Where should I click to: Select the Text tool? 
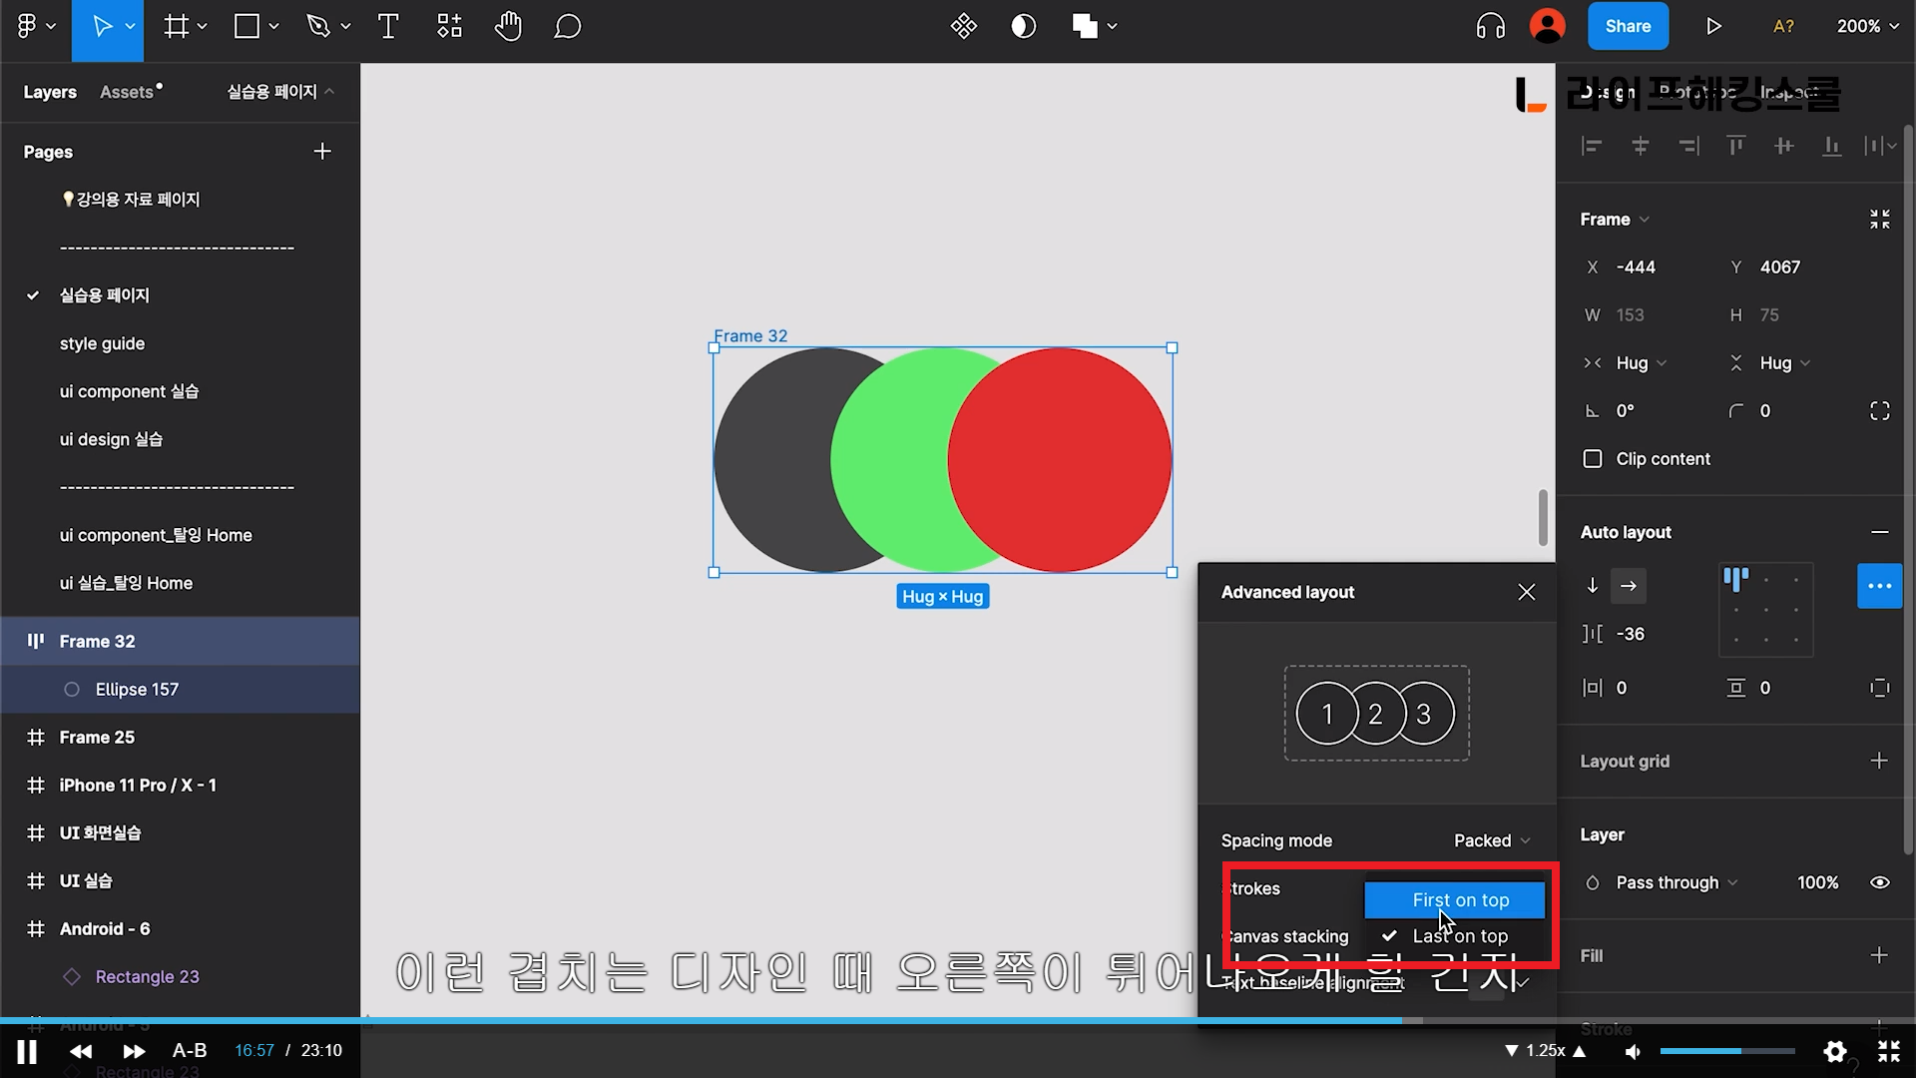click(388, 27)
